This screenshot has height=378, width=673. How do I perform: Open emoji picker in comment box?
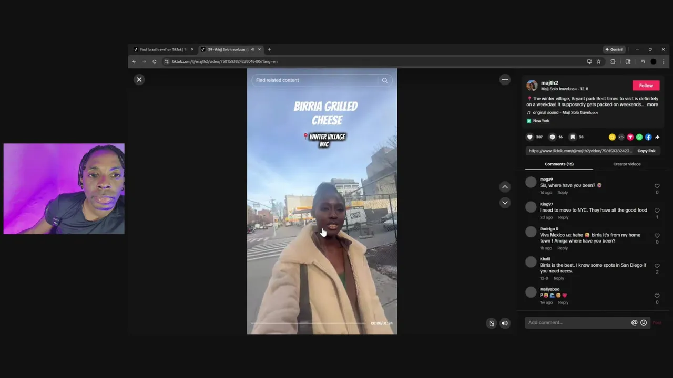[x=644, y=323]
